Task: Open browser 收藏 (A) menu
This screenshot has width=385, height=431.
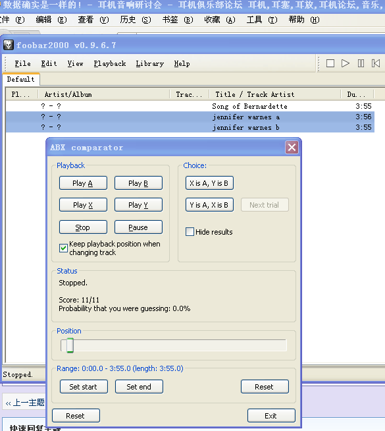Action: (220, 20)
